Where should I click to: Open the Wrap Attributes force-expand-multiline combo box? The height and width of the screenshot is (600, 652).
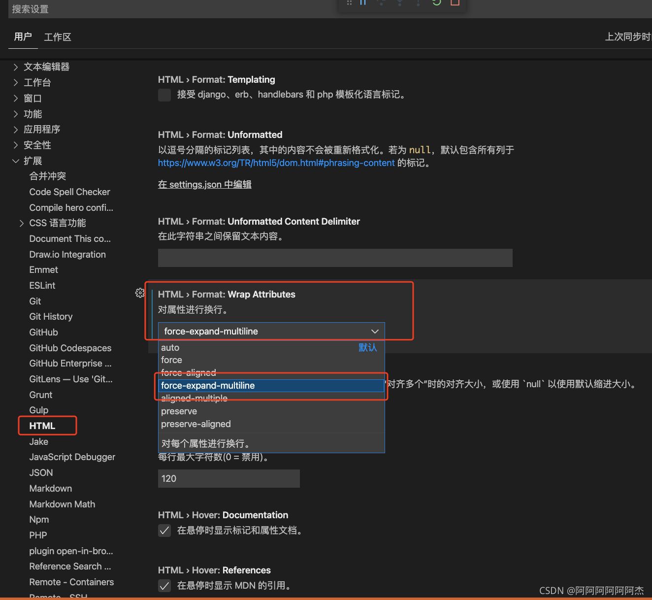(271, 332)
